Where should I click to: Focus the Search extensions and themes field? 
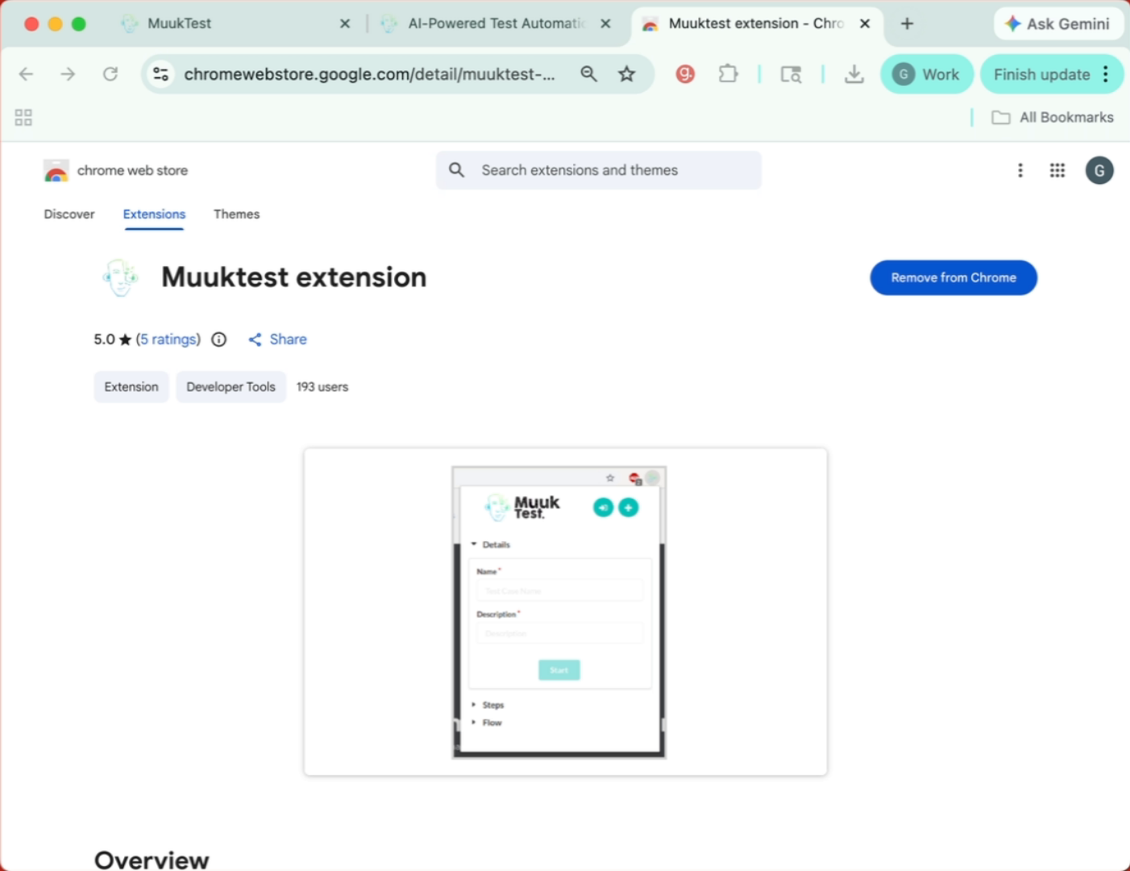click(x=599, y=170)
